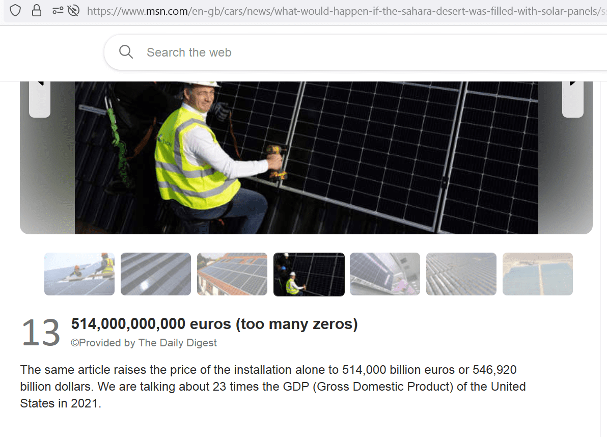Select the msn.com address bar URL
Screen dimensions: 607x437
click(x=346, y=11)
